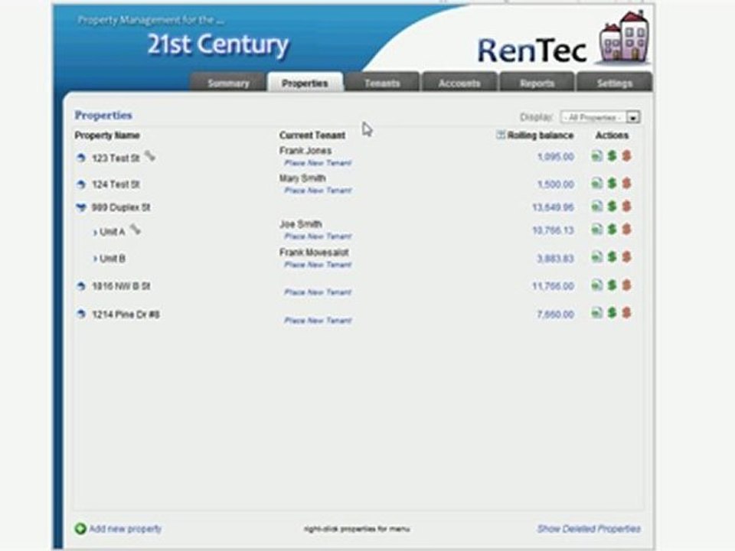
Task: Click red dollar icon for 123 Test St
Action: pyautogui.click(x=627, y=155)
